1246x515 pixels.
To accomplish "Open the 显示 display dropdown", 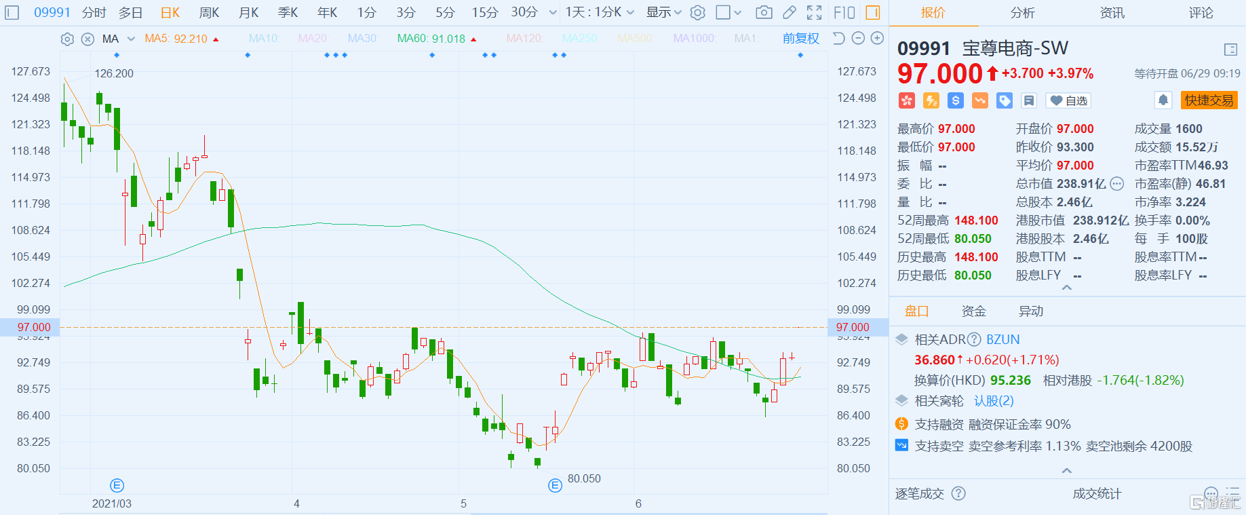I will tap(664, 12).
